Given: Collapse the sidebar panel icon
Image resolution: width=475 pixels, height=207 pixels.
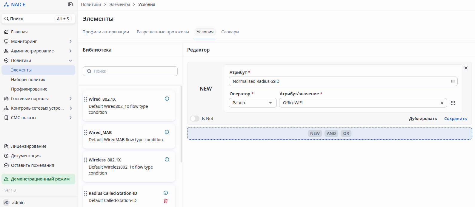Looking at the screenshot, I should pos(70,4).
